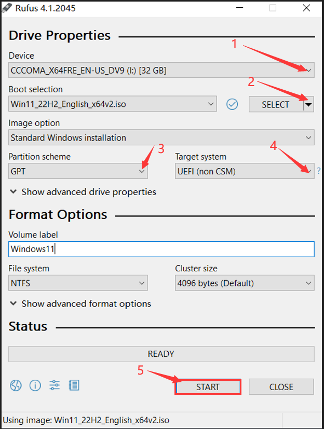
Task: Open the about info icon
Action: click(x=35, y=386)
